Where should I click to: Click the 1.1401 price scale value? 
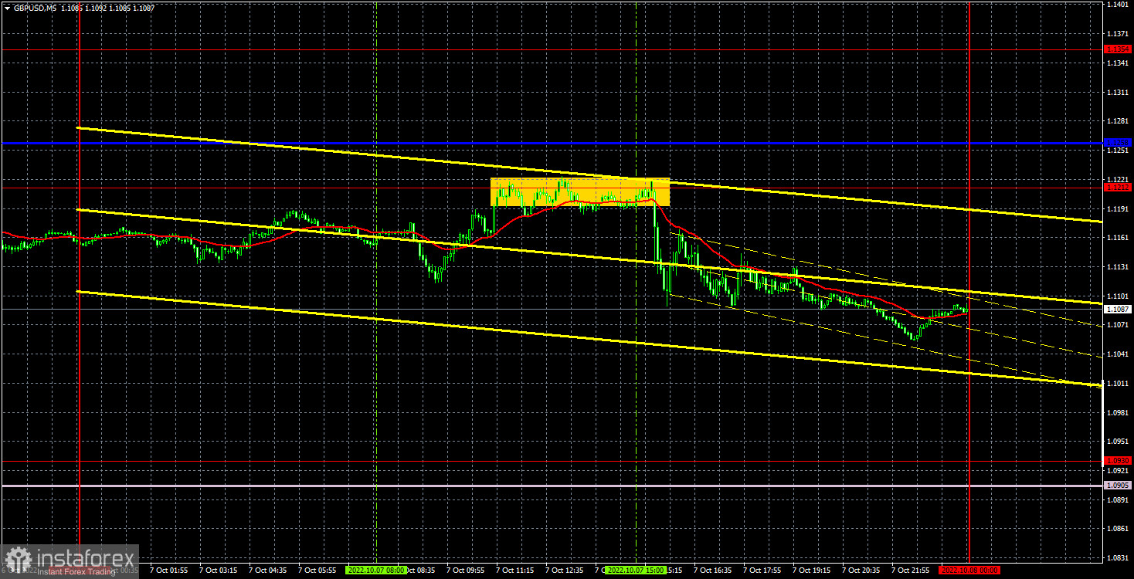[1118, 5]
